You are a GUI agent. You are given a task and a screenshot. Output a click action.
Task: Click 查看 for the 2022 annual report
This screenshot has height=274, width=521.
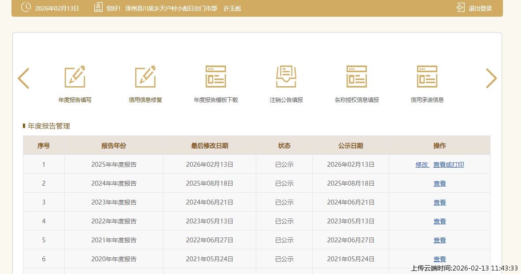(x=440, y=222)
